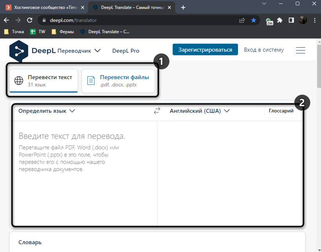
Task: Share this page via address bar icon
Action: tap(242, 20)
